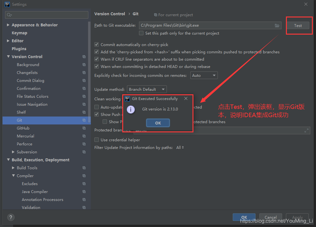
Task: Click the help question mark button
Action: [x=11, y=217]
